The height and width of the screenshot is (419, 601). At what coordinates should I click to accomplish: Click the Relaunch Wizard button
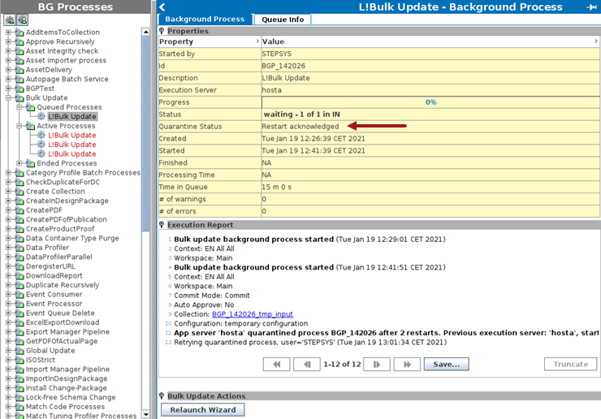pyautogui.click(x=203, y=410)
